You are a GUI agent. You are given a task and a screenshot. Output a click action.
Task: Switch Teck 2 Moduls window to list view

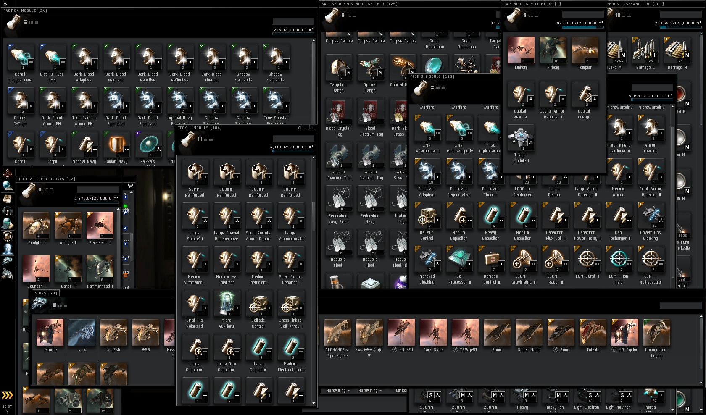443,87
